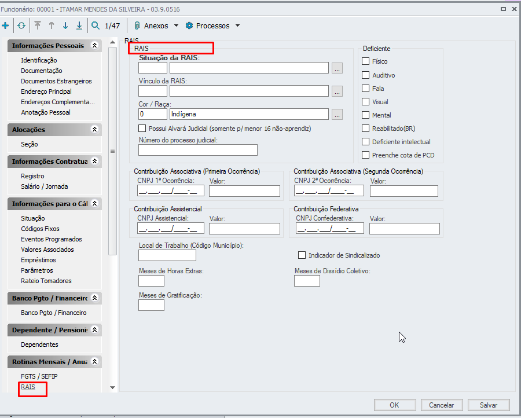Check the Físico deficiency checkbox
Screen dimensions: 521x418
tap(365, 61)
